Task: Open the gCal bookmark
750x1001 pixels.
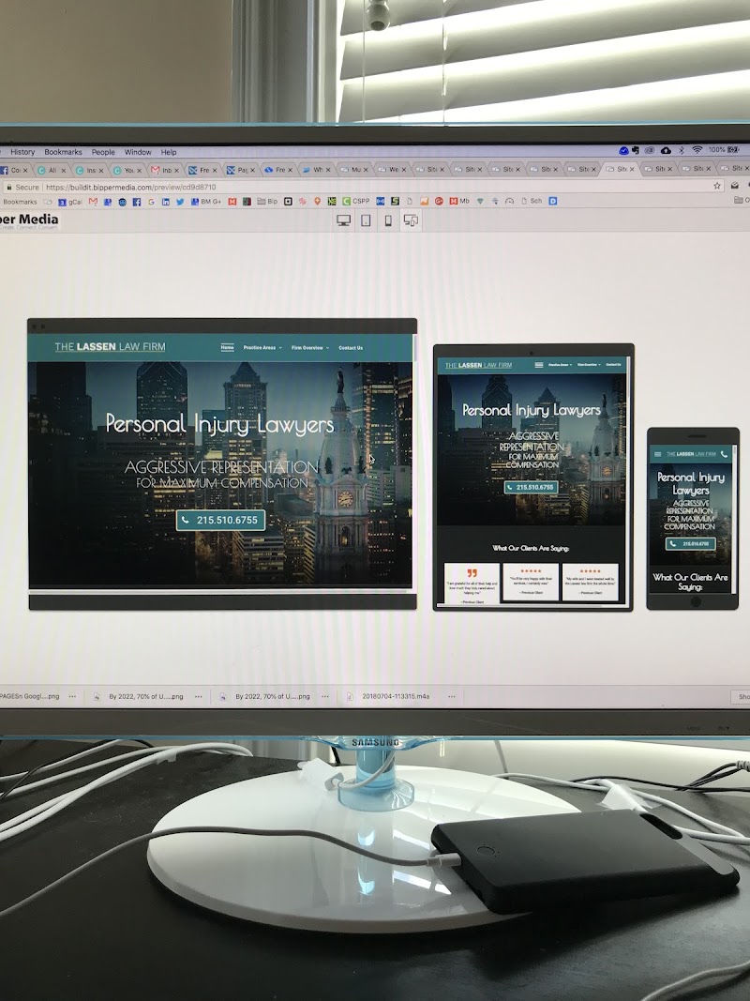Action: click(x=73, y=201)
